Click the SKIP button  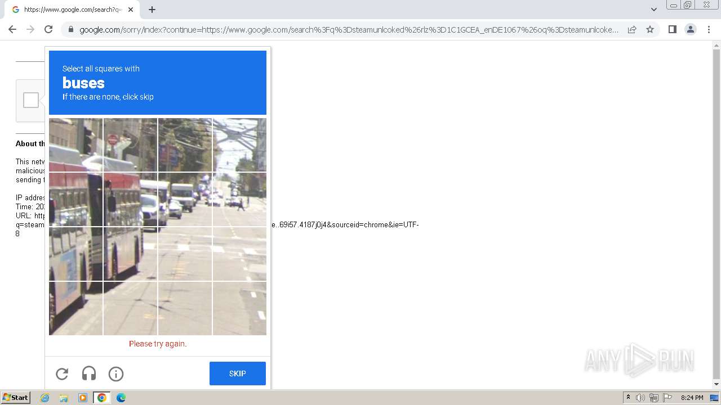click(238, 373)
